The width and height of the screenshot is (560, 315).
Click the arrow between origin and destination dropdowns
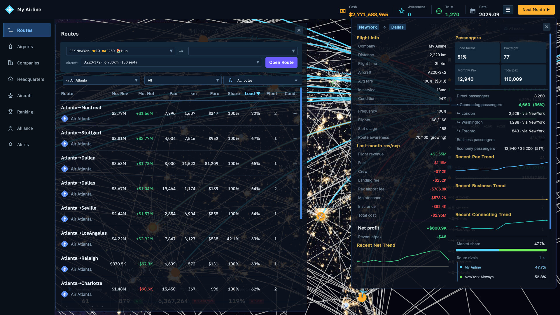[x=181, y=51]
